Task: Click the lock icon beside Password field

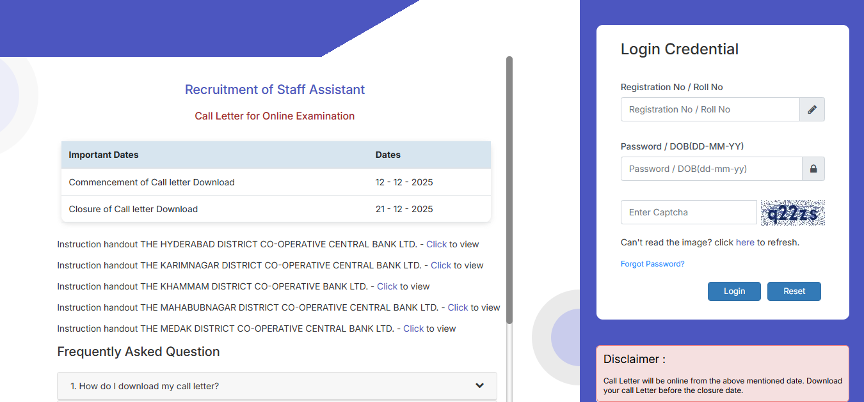Action: coord(813,169)
